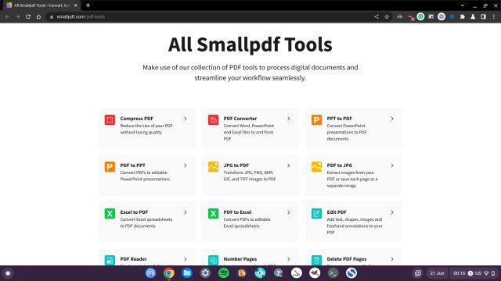Open the Compress PDF title link
The width and height of the screenshot is (501, 281).
coord(137,119)
